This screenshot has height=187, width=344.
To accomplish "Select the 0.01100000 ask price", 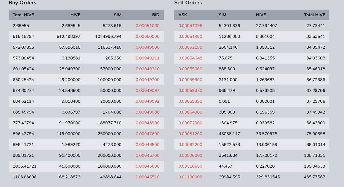I will click(190, 177).
